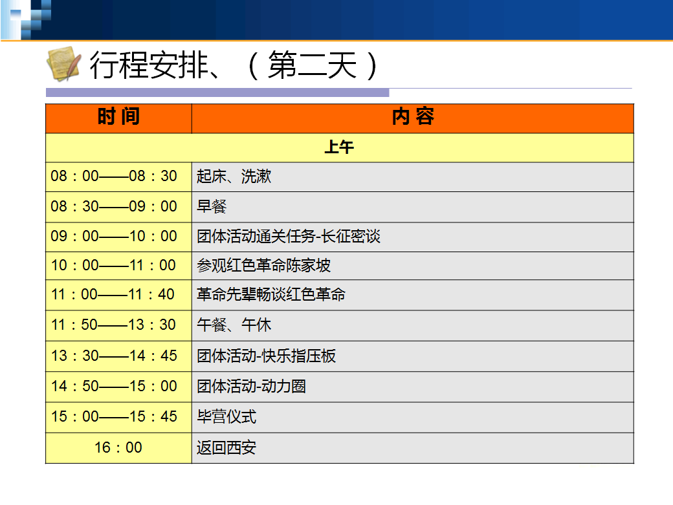
Task: Select the 早餐 cell
Action: click(x=412, y=207)
